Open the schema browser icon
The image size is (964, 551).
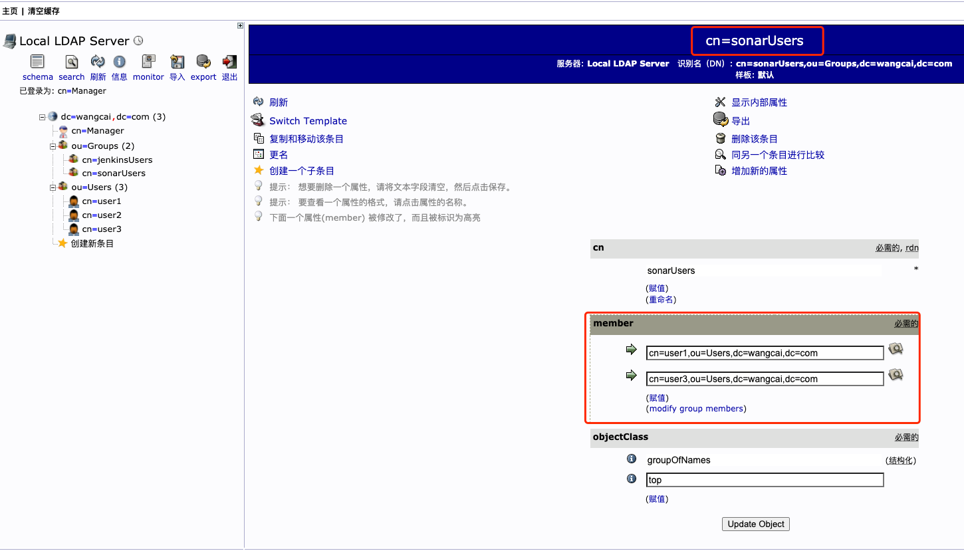pyautogui.click(x=37, y=61)
